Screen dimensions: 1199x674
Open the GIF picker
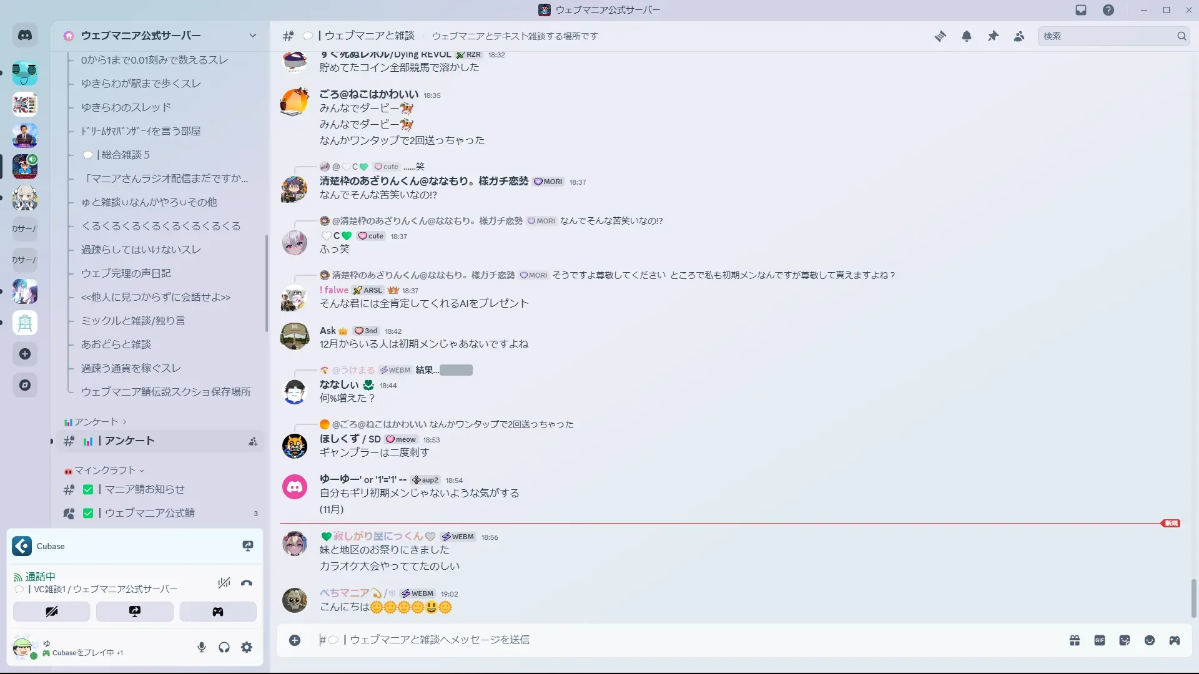[1100, 640]
